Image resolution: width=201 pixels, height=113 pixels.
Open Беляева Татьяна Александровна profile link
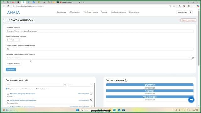pyautogui.click(x=23, y=100)
